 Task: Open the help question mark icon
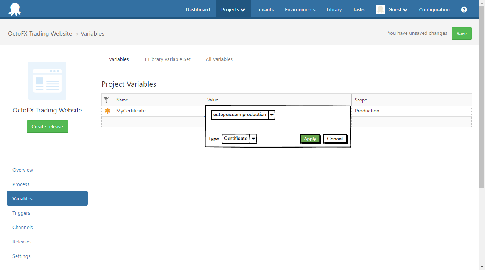[464, 9]
